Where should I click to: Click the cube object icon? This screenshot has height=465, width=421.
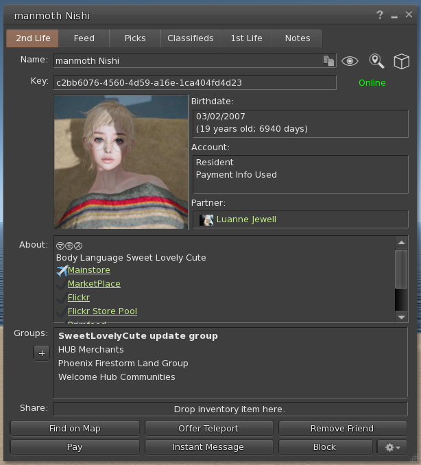click(401, 62)
